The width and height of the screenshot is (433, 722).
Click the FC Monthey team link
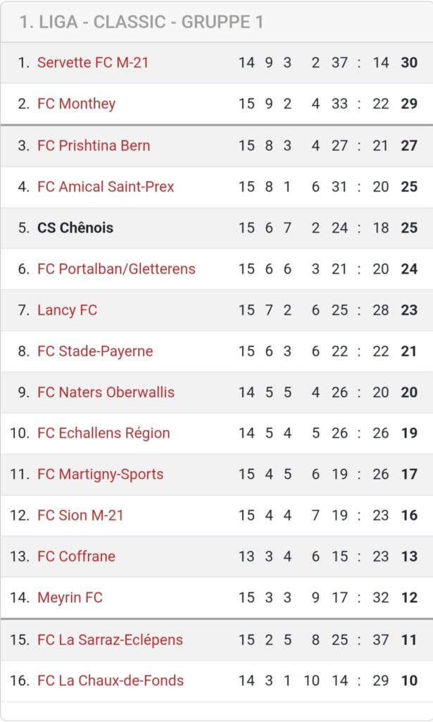(76, 104)
